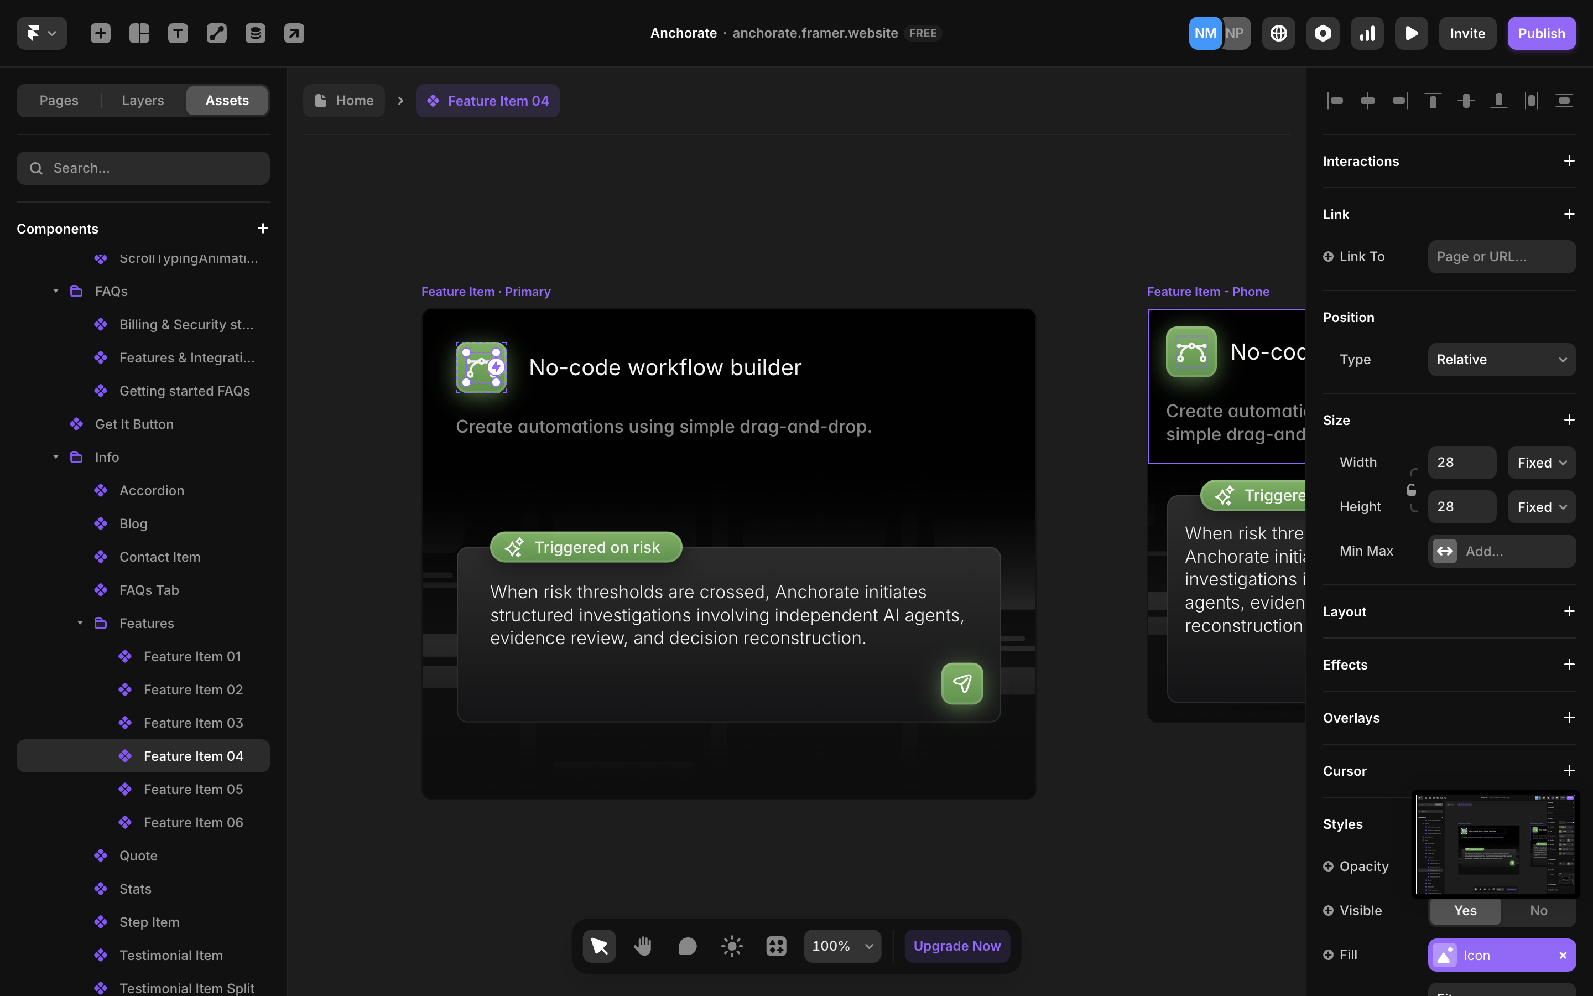The image size is (1593, 996).
Task: Select the Insert (plus) tool in the top toolbar
Action: tap(101, 33)
